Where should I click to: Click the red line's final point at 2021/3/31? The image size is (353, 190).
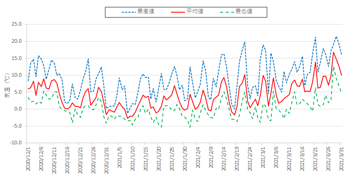point(342,75)
